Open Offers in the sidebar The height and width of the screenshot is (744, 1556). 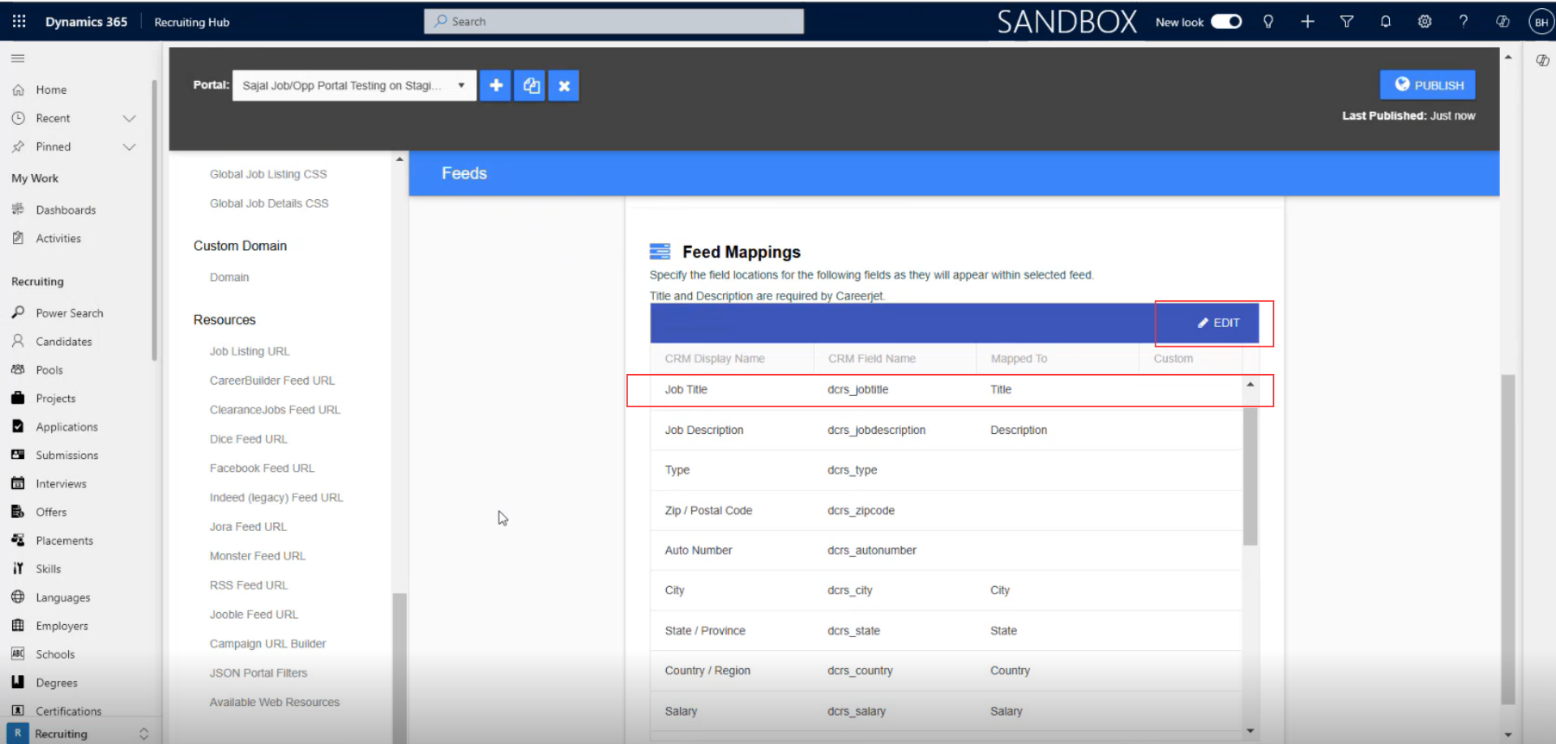point(51,512)
